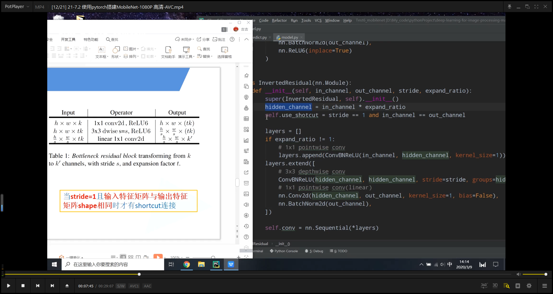The height and width of the screenshot is (294, 553).
Task: Start WPS slideshow orange play button
Action: [x=158, y=257]
